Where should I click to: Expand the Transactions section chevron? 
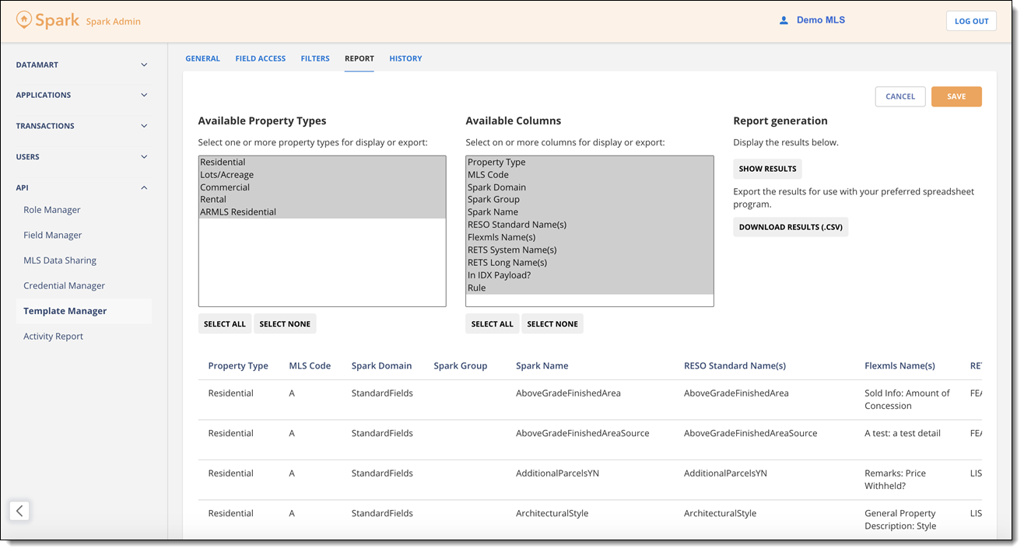coord(144,126)
